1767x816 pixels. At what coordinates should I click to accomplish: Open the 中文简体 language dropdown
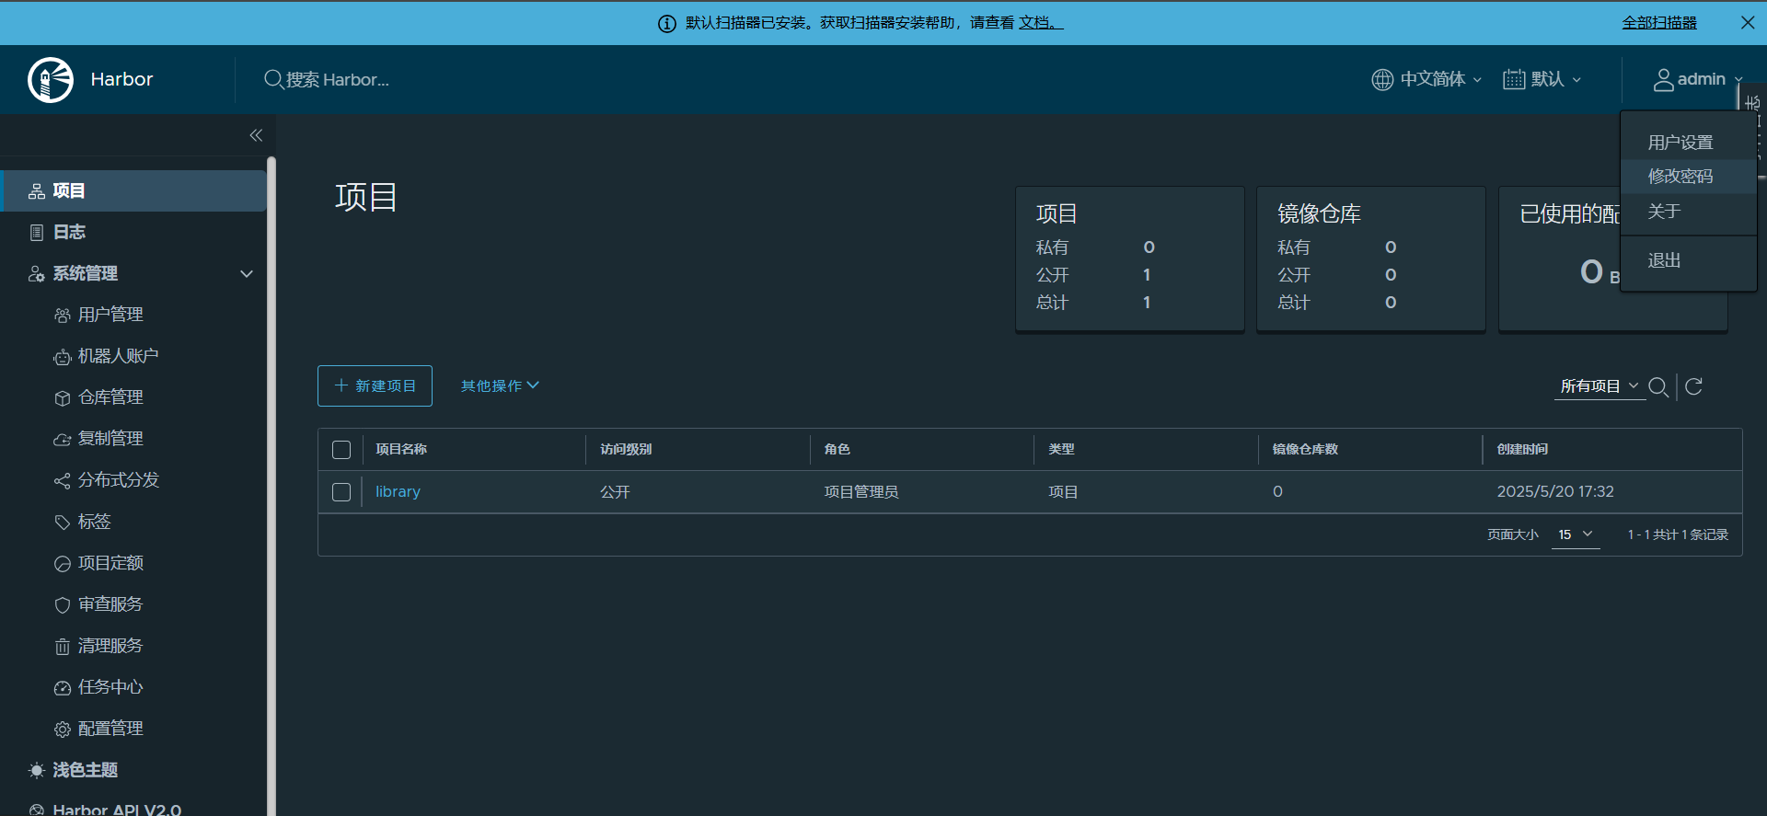coord(1427,80)
